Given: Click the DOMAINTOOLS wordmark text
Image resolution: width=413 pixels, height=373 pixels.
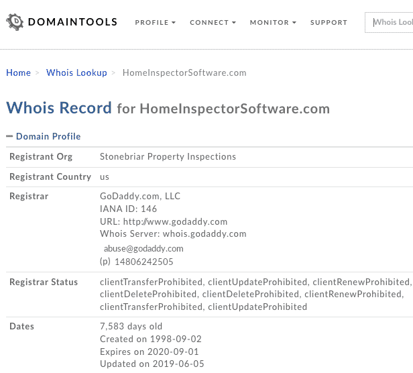Looking at the screenshot, I should click(72, 22).
